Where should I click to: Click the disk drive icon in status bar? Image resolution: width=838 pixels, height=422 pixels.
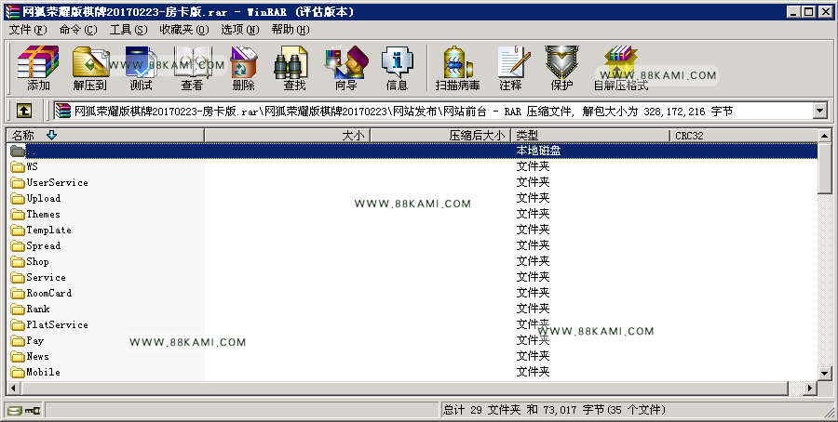click(15, 410)
